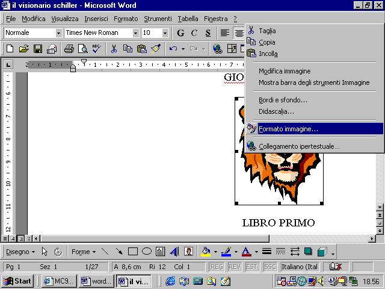
Task: Print the document using the printer icon
Action: coord(69,48)
